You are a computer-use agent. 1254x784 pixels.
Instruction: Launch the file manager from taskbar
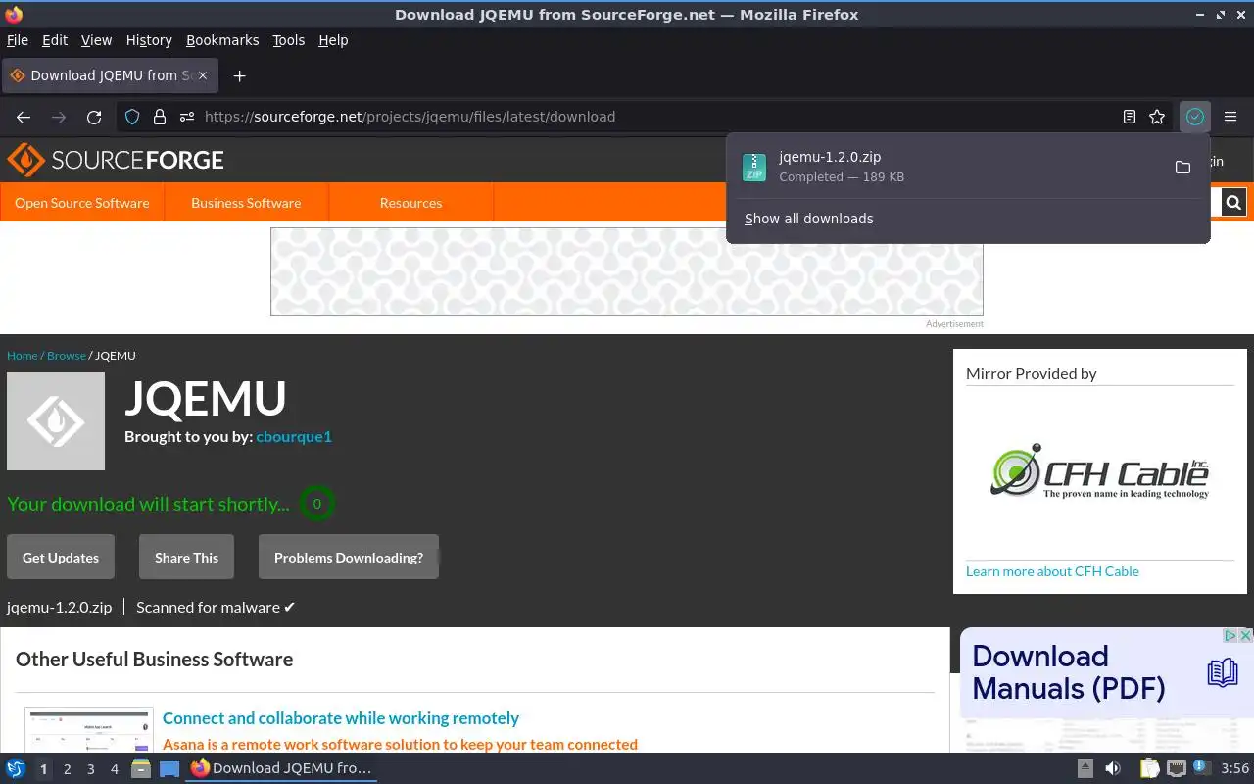[141, 769]
